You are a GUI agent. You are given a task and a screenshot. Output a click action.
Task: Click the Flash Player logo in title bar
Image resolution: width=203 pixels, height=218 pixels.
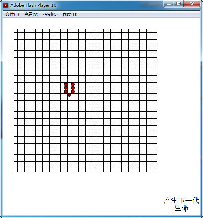click(x=6, y=5)
